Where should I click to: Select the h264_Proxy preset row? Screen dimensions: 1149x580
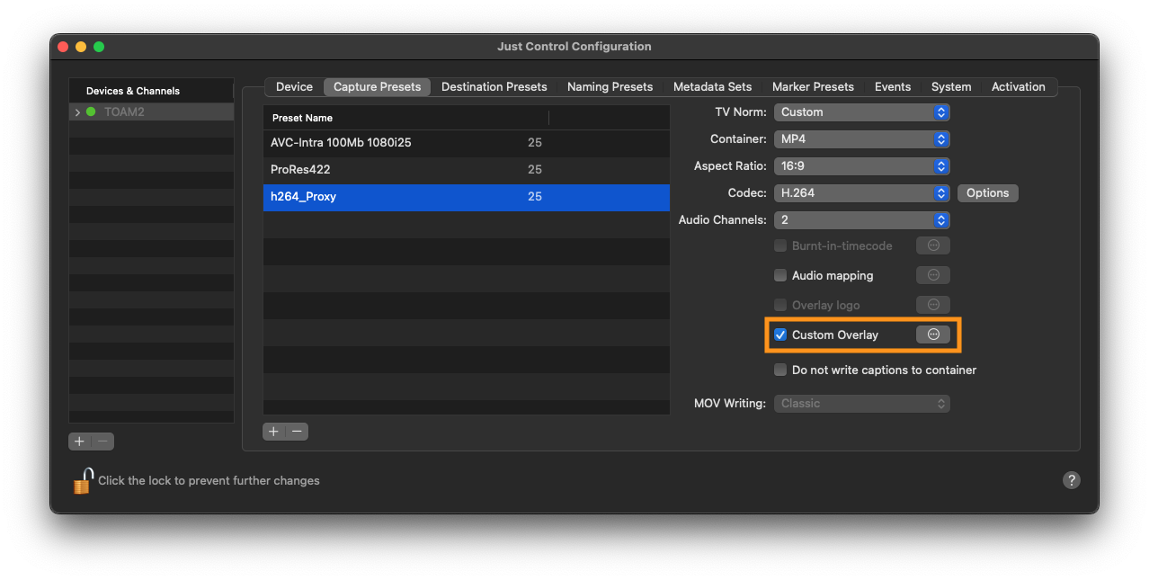(466, 197)
